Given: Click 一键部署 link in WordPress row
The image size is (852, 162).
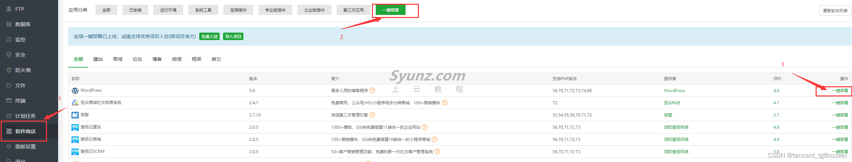Looking at the screenshot, I should tap(840, 91).
